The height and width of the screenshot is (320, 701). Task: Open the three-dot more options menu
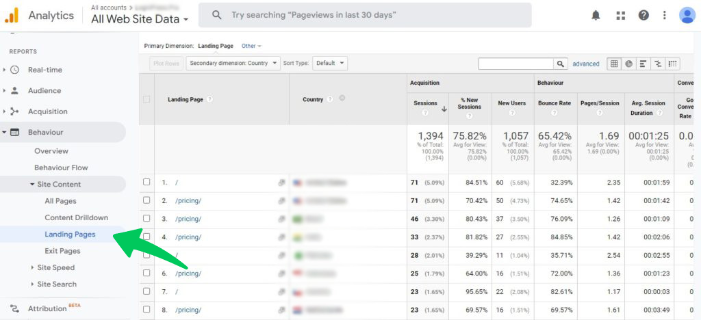click(664, 15)
